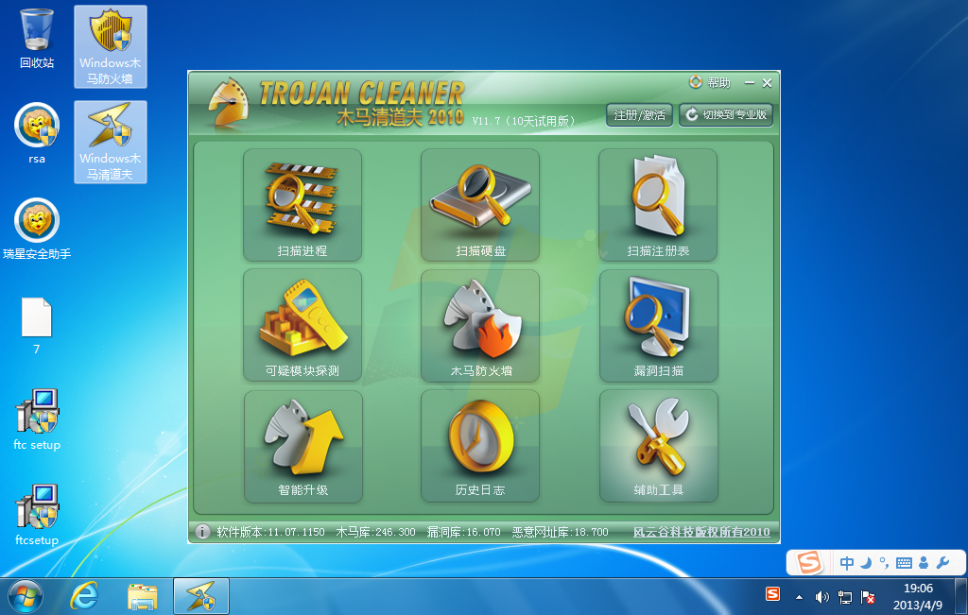968x615 pixels.
Task: Start the 扫描硬盘 hard disk scan
Action: coord(479,205)
